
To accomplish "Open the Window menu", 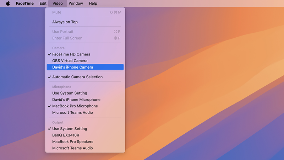I will coord(76,4).
